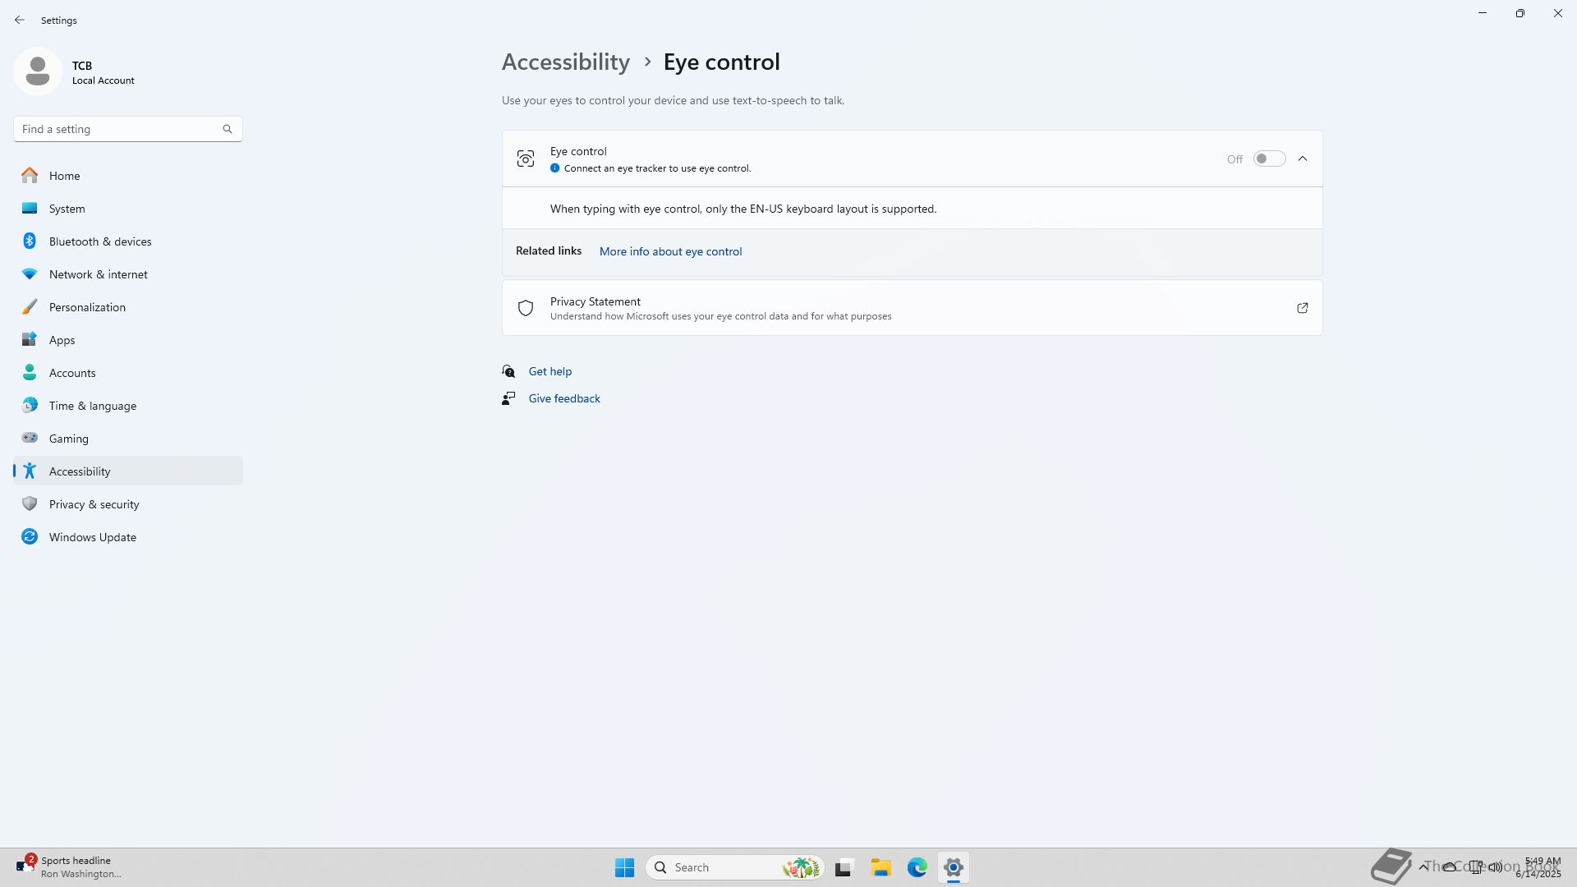The height and width of the screenshot is (887, 1577).
Task: Open More info about eye control
Action: pos(670,251)
